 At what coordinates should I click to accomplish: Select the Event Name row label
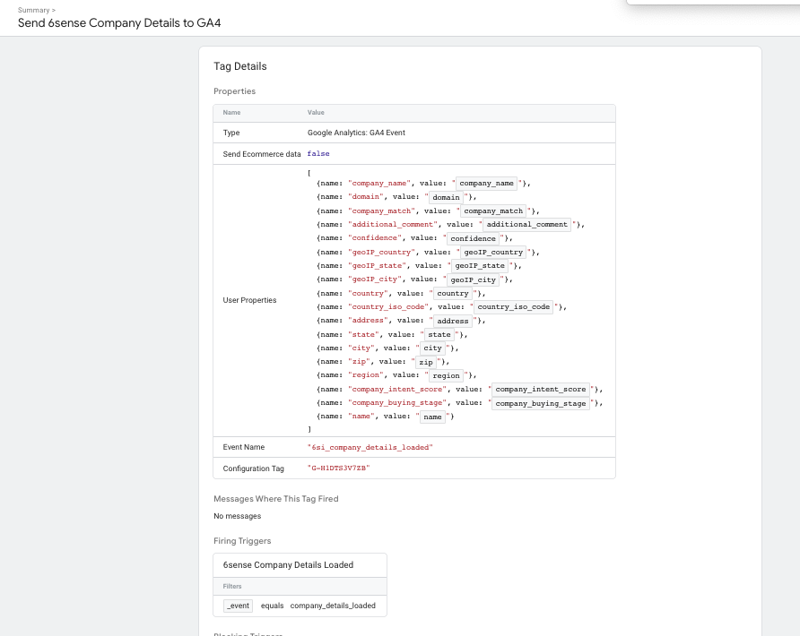(244, 448)
